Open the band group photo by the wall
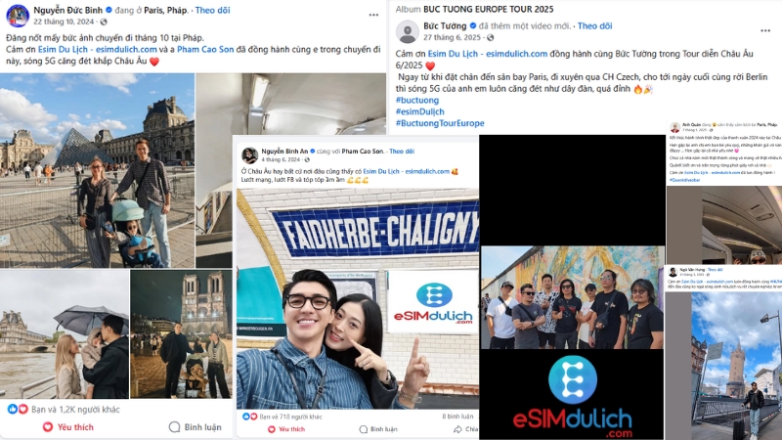The width and height of the screenshot is (782, 440). click(x=573, y=297)
